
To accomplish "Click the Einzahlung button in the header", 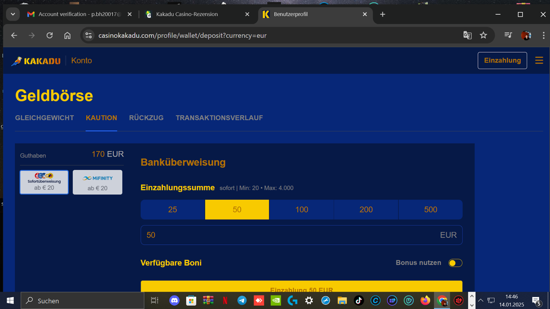I will (502, 60).
